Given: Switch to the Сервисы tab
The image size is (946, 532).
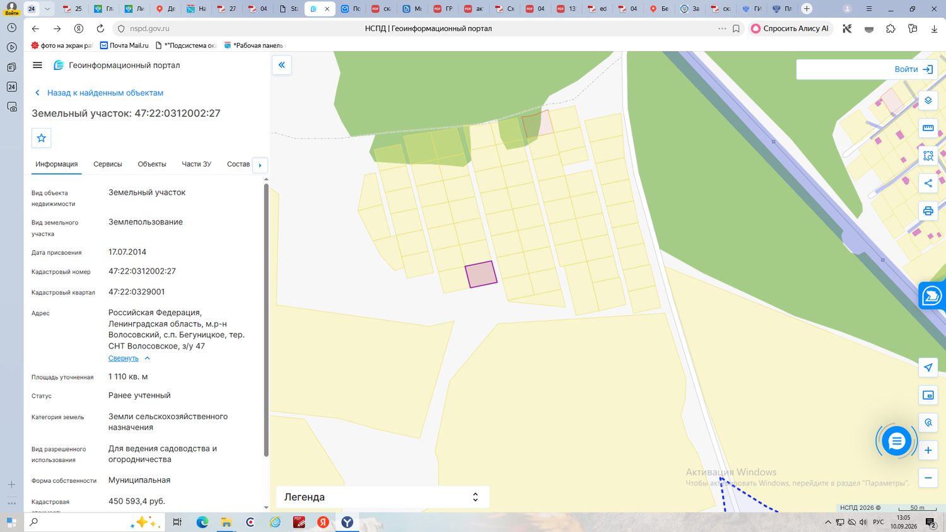Looking at the screenshot, I should [x=108, y=164].
